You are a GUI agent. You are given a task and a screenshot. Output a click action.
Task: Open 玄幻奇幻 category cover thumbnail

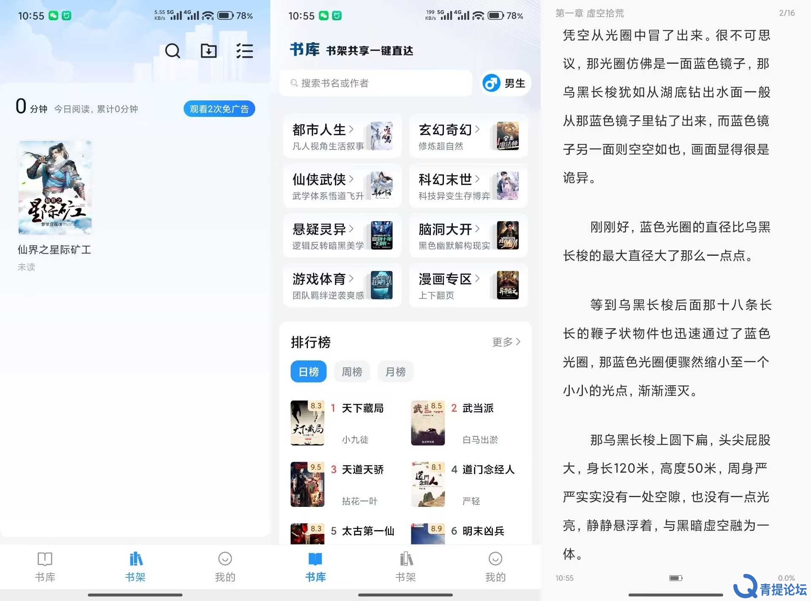[x=508, y=136]
